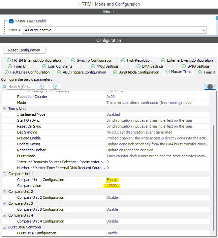Click the Update Gating value
Viewport: 218px width, 238px height.
coord(158,144)
